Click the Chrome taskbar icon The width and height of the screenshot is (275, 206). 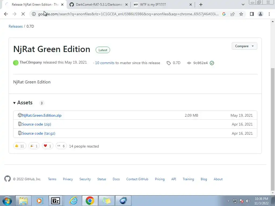coord(90,201)
